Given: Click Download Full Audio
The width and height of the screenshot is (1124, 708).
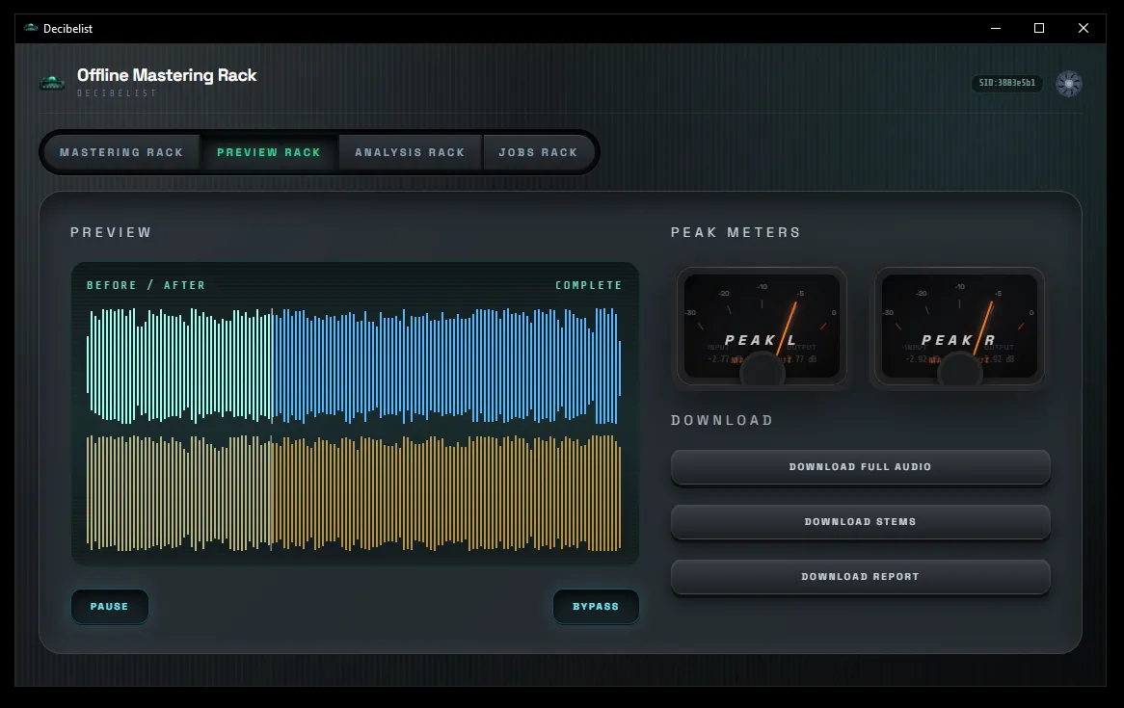Looking at the screenshot, I should pyautogui.click(x=860, y=466).
